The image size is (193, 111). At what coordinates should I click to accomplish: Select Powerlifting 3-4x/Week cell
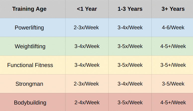(130, 27)
